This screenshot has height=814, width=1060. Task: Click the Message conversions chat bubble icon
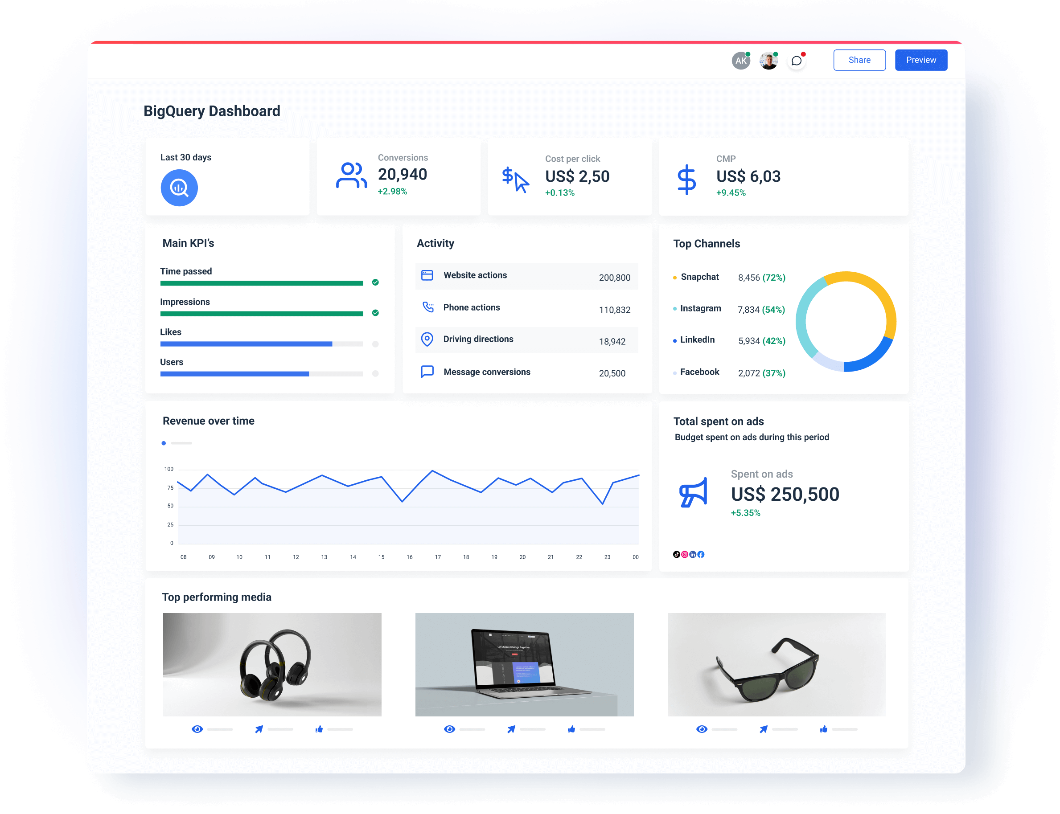pyautogui.click(x=427, y=372)
